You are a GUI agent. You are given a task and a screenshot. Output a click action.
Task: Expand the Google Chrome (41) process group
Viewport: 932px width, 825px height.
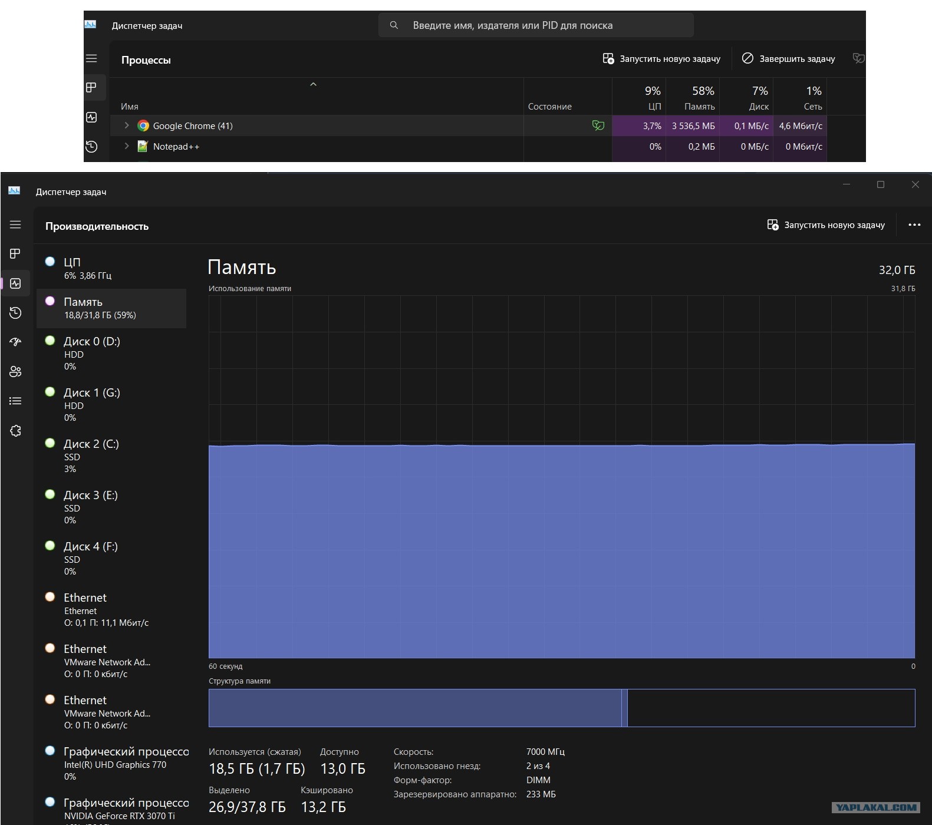(x=126, y=126)
